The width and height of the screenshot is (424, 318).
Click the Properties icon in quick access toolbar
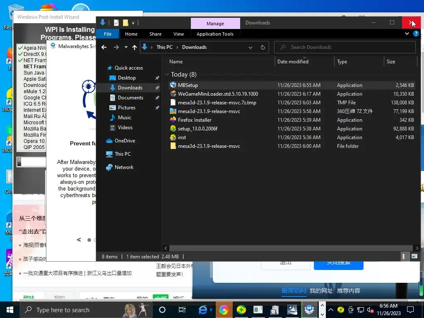point(116,23)
